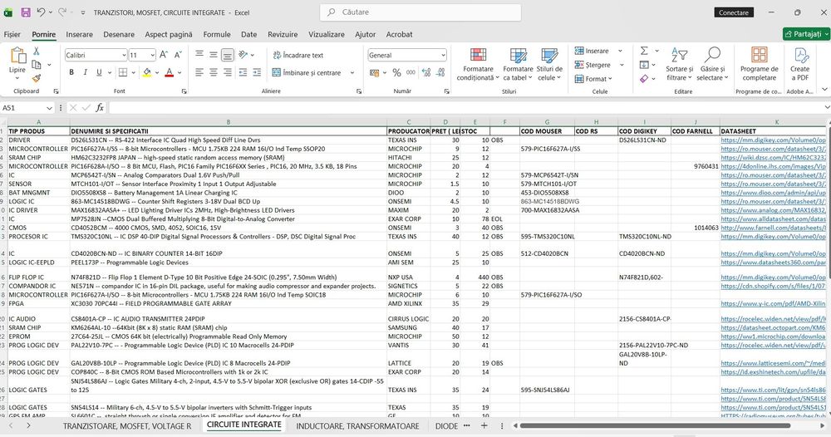Open the Name Box A51 dropdown
Image resolution: width=831 pixels, height=437 pixels.
click(x=49, y=108)
